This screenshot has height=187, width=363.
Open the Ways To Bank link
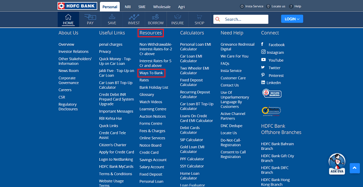(152, 73)
